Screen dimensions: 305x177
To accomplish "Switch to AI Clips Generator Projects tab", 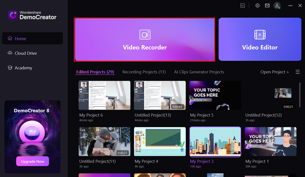I will (x=199, y=72).
